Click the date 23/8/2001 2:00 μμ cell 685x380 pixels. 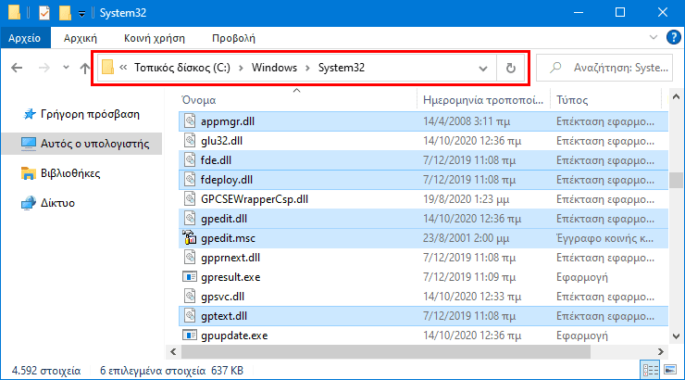coord(467,238)
